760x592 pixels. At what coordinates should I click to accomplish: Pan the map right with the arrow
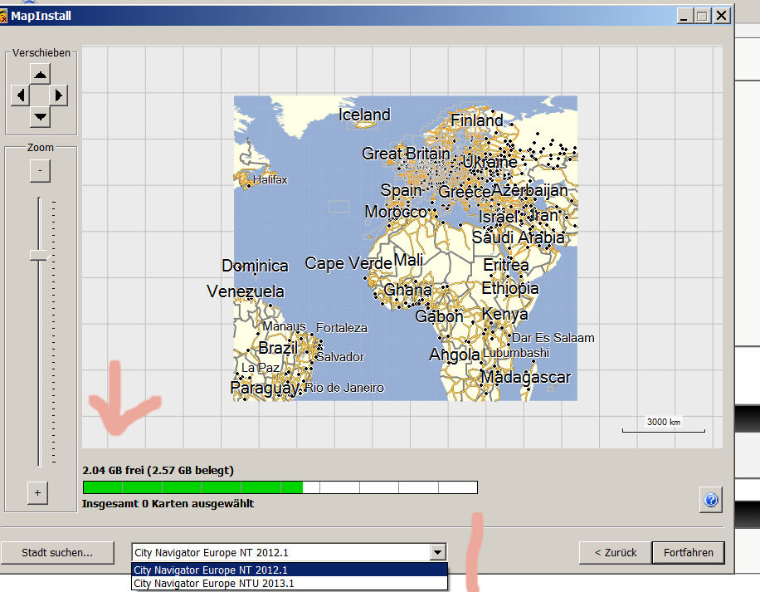tap(59, 95)
